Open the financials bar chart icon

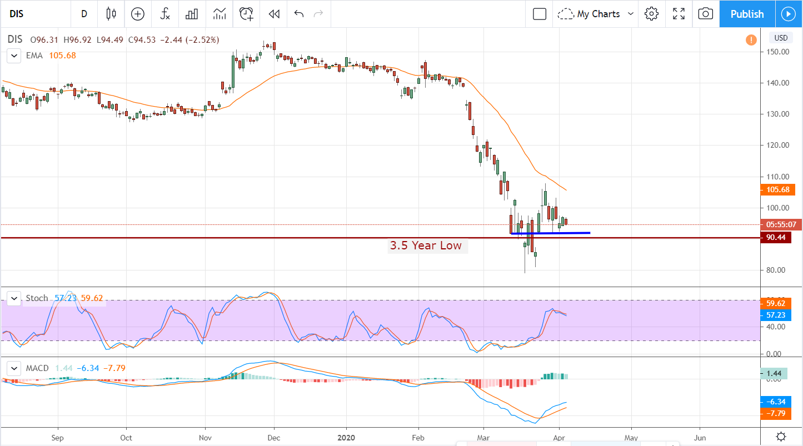click(x=192, y=14)
